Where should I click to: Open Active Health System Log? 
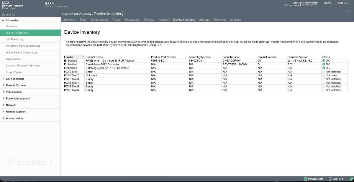21,52
